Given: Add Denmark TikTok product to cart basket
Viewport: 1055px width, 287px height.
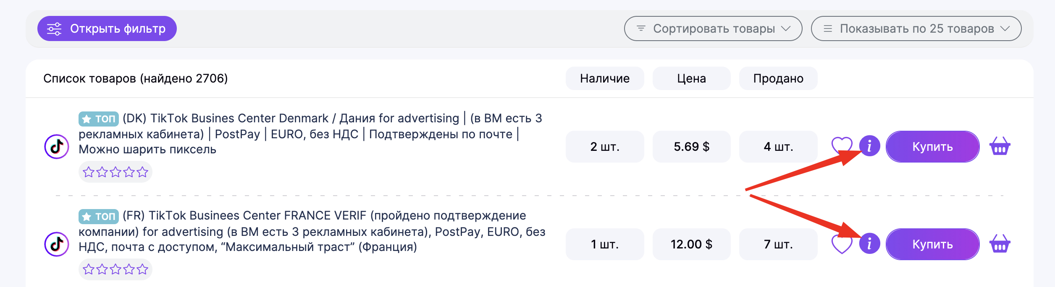Looking at the screenshot, I should click(x=1000, y=146).
